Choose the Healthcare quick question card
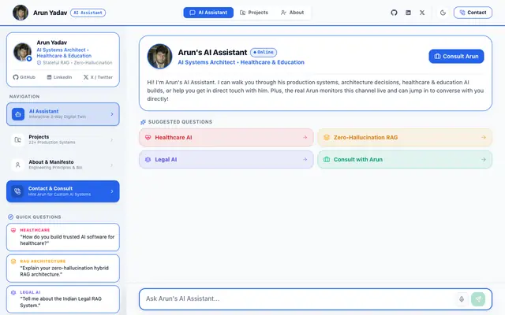The width and height of the screenshot is (505, 315). coord(63,237)
